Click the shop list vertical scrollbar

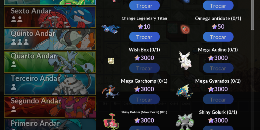(252, 15)
